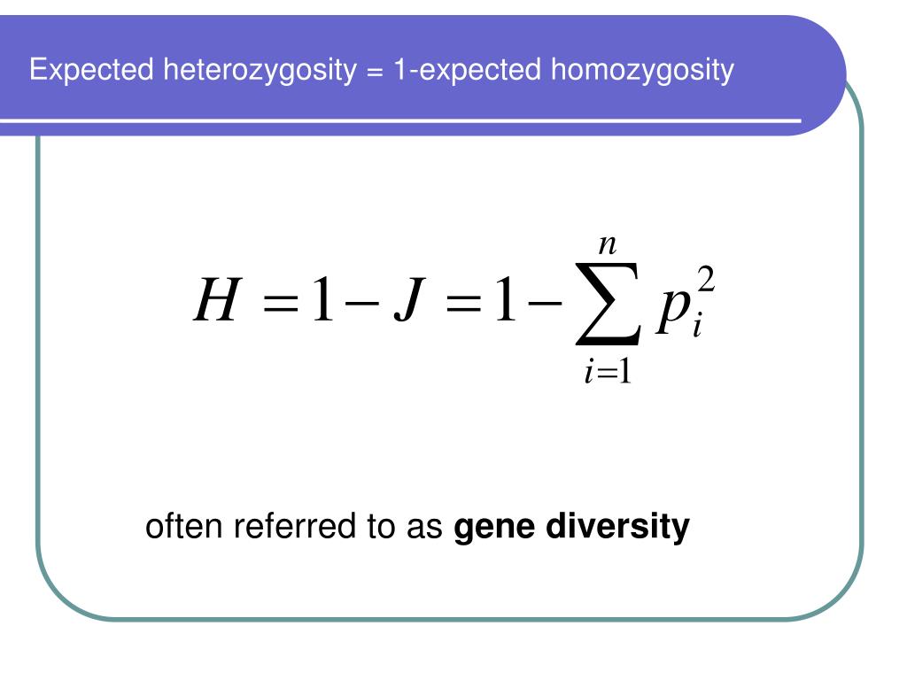Select the italic H in the formula
The height and width of the screenshot is (680, 907).
click(x=216, y=299)
